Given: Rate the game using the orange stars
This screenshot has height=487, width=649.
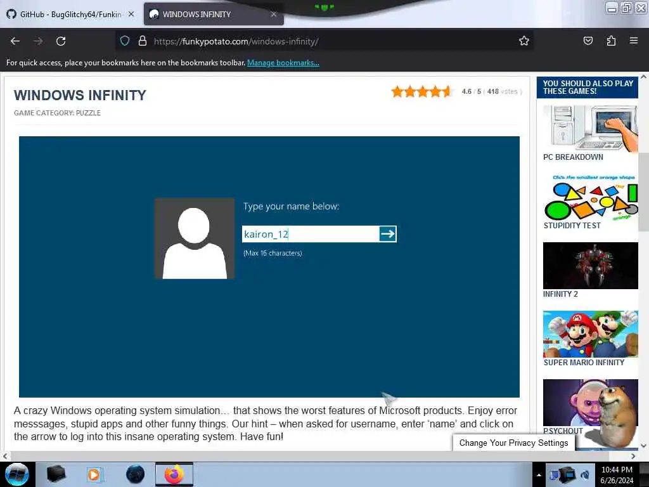Looking at the screenshot, I should 421,91.
